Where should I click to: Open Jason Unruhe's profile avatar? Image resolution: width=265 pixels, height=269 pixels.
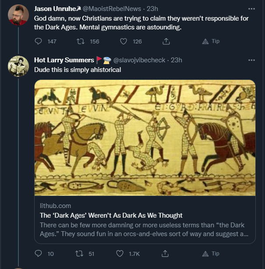pos(18,15)
